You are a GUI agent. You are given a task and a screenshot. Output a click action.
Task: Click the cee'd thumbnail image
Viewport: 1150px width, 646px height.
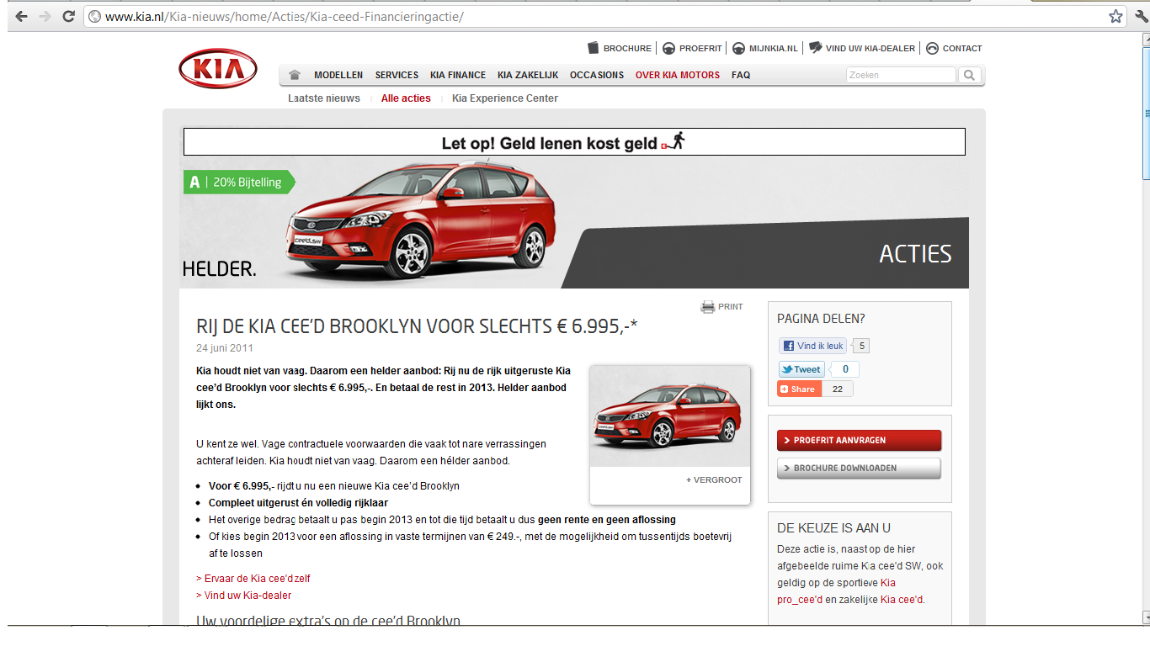click(x=670, y=416)
